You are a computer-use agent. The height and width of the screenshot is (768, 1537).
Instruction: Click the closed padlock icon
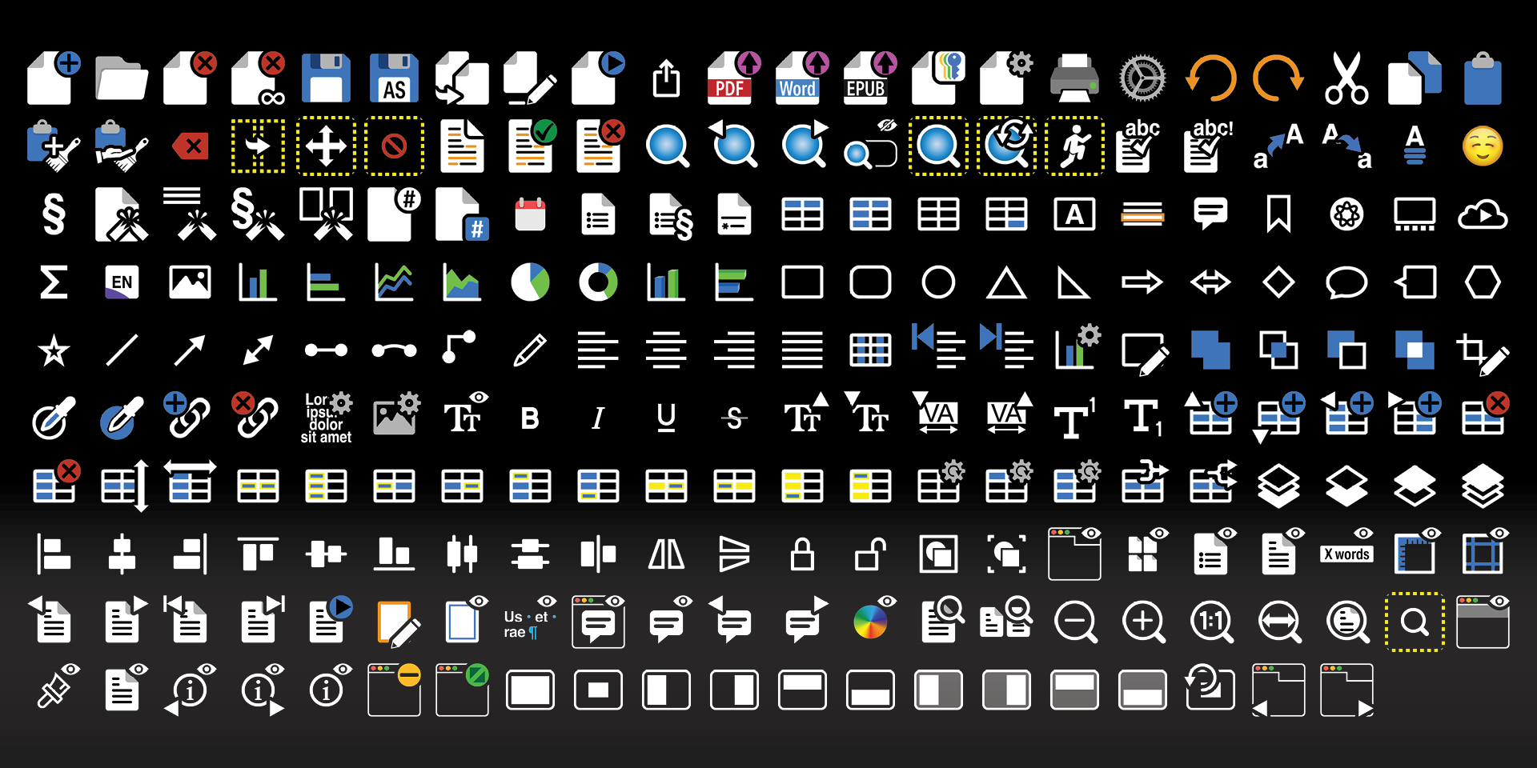[x=802, y=554]
